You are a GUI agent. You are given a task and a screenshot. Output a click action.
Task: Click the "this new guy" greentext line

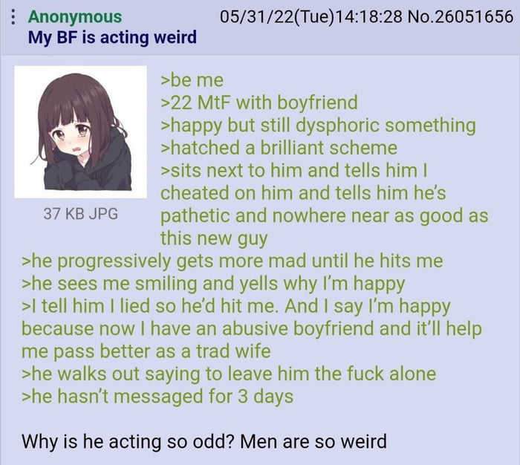click(x=214, y=238)
